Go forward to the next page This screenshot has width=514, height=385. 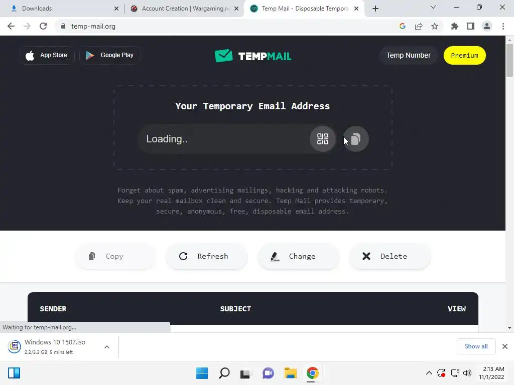click(27, 26)
